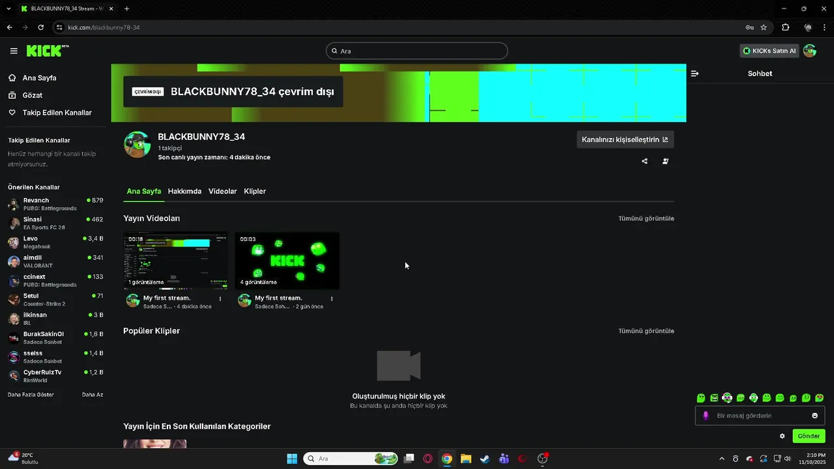Viewport: 834px width, 469px height.
Task: Open the tab search dropdown arrow
Action: pos(8,8)
